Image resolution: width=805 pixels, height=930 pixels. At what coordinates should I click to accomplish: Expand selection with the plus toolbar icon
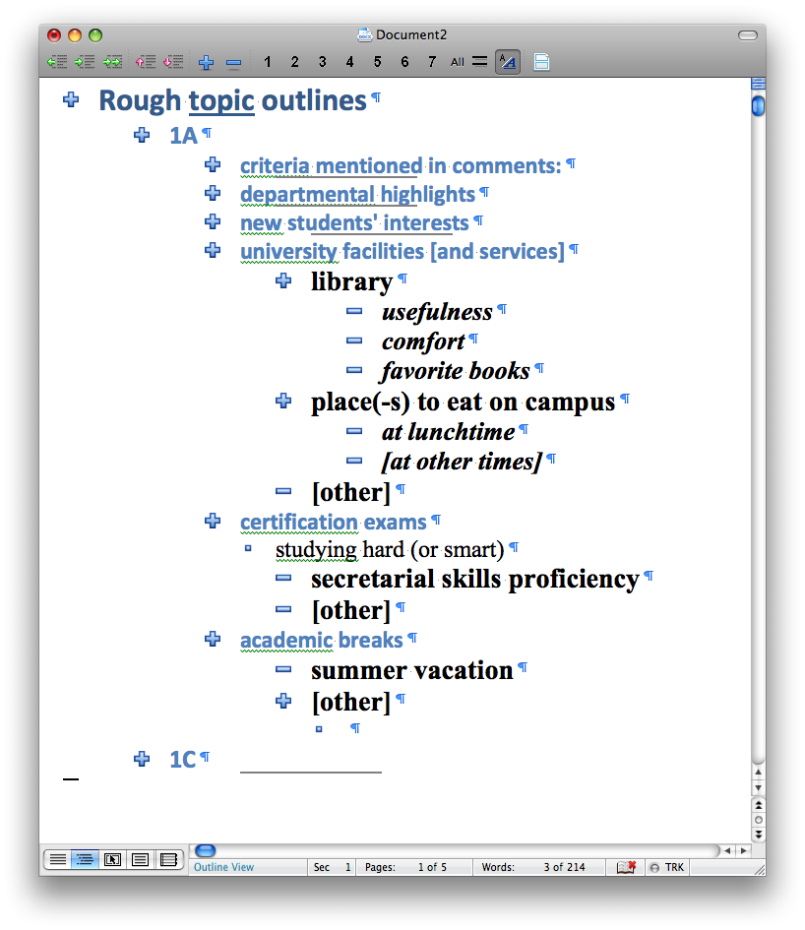[x=206, y=61]
